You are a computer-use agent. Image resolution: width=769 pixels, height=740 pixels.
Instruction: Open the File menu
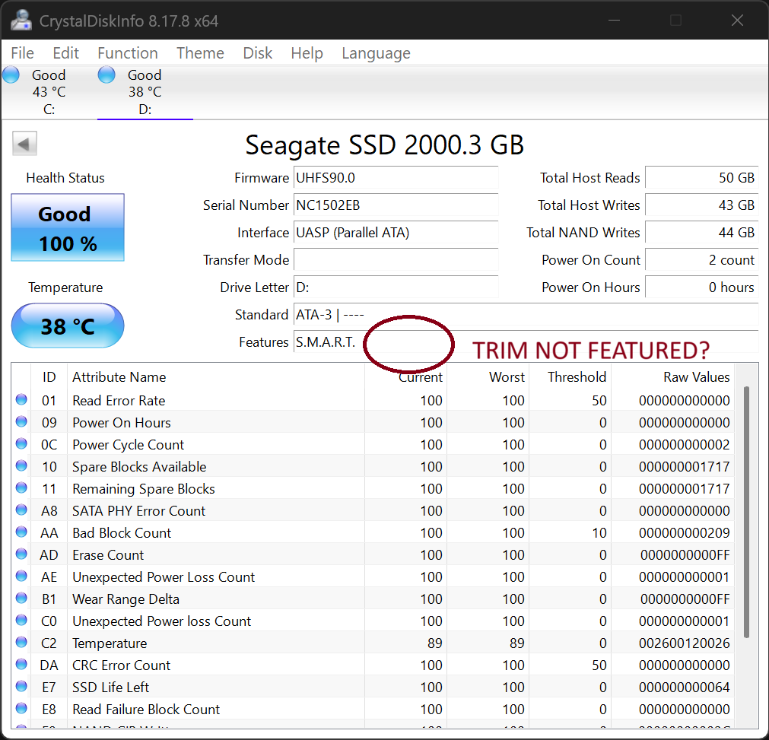[23, 53]
